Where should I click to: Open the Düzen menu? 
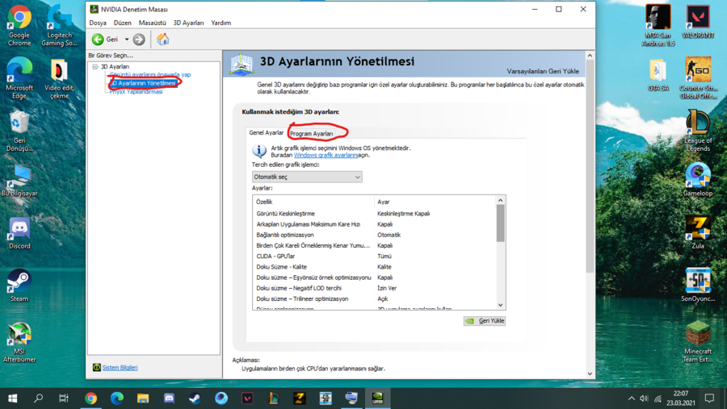123,23
